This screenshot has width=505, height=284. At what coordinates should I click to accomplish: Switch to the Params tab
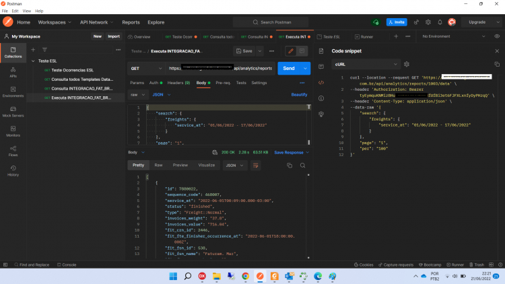pos(137,83)
